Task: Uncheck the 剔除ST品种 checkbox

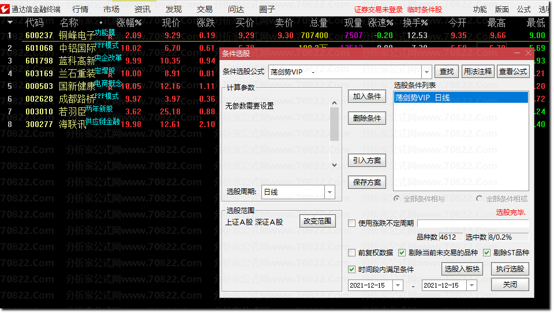Action: coord(487,252)
